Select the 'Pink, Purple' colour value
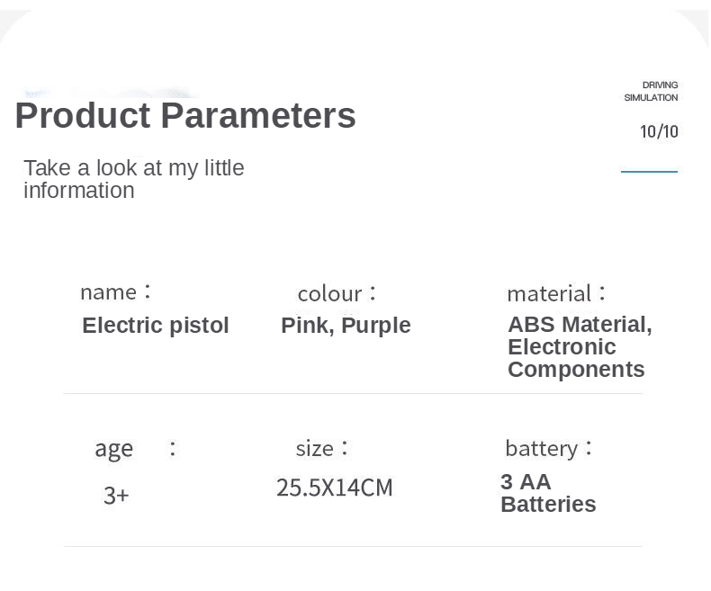 point(346,326)
